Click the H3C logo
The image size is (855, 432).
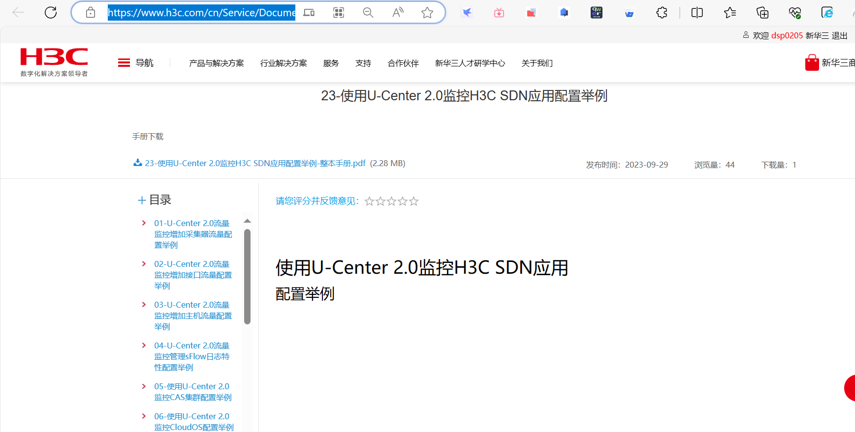54,62
